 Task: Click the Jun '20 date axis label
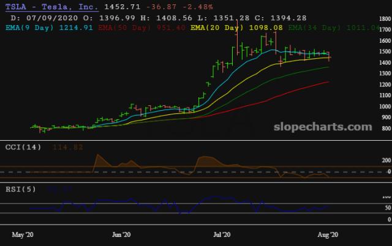click(121, 234)
